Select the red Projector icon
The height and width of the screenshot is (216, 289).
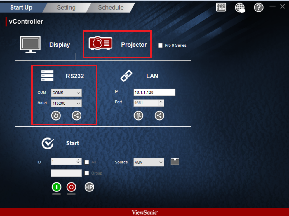(x=100, y=43)
